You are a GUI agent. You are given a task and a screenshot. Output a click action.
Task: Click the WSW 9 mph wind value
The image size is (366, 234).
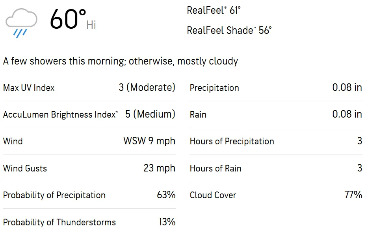[x=149, y=141]
